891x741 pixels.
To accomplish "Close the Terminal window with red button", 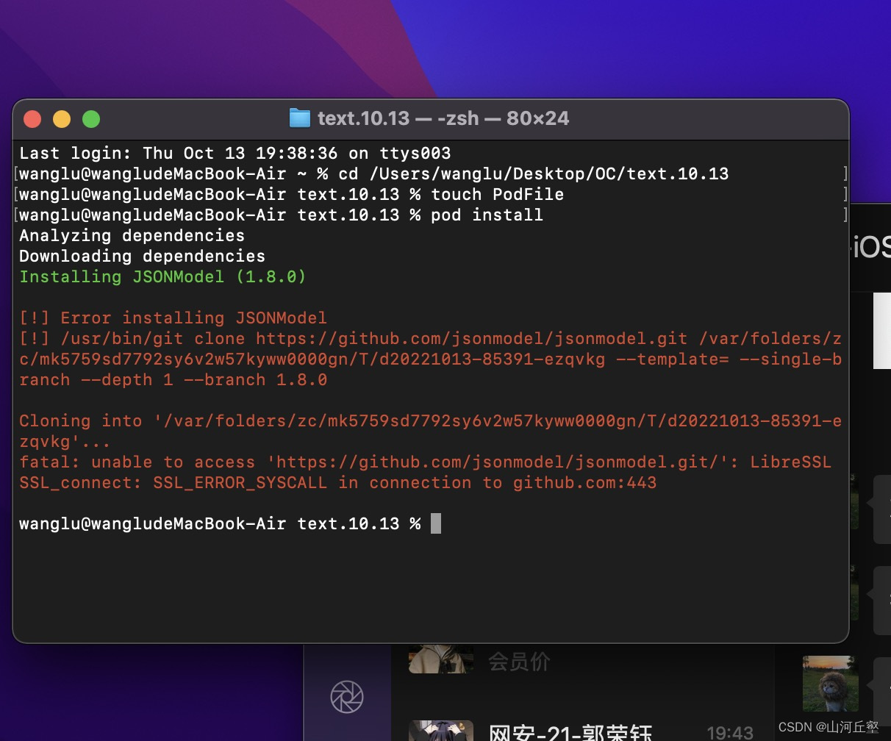I will tap(32, 119).
